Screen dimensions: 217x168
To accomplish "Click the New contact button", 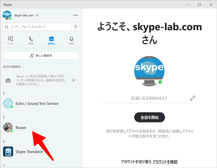I will pyautogui.click(x=41, y=55).
